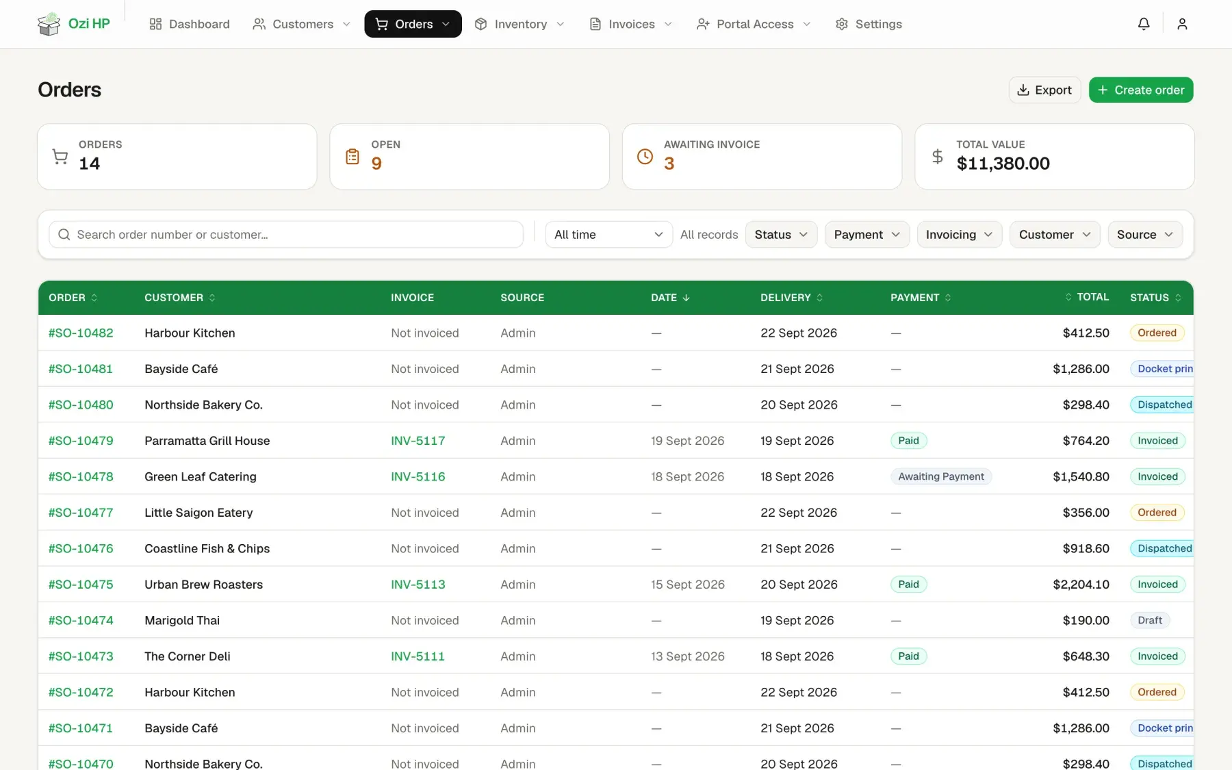Click the Dashboard grid icon

pos(155,24)
